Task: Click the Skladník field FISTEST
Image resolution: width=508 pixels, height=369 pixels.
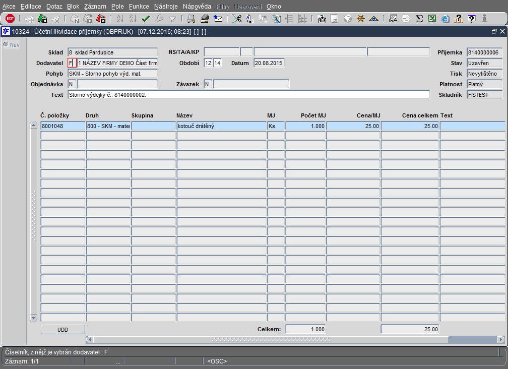Action: [485, 95]
